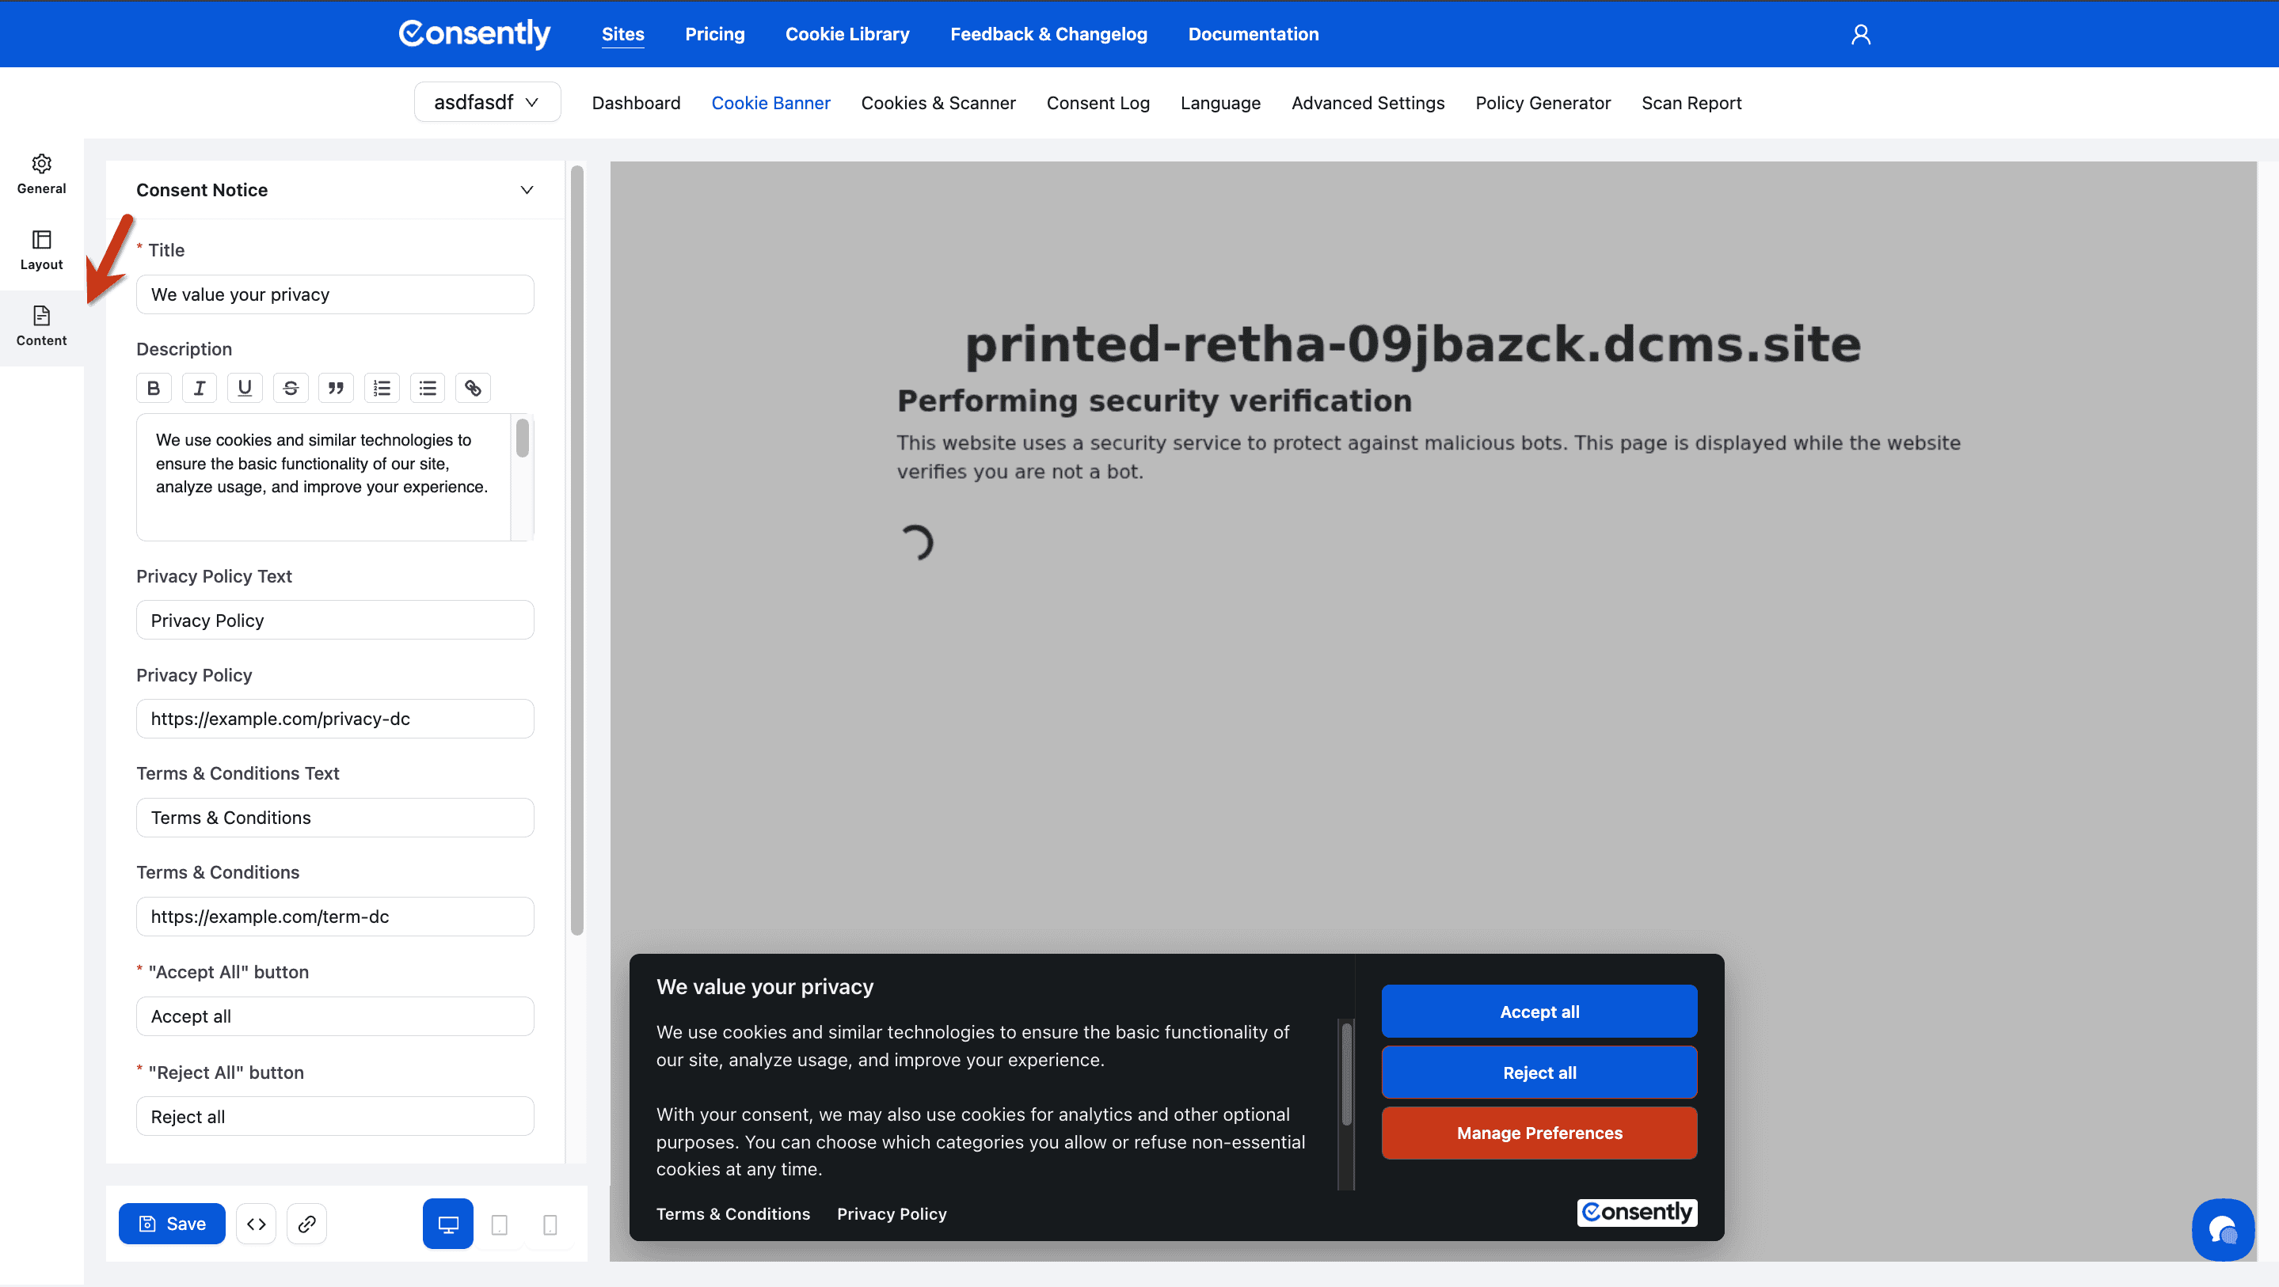Screen dimensions: 2279x1287
Task: Insert a bulleted list in the description
Action: tap(428, 387)
